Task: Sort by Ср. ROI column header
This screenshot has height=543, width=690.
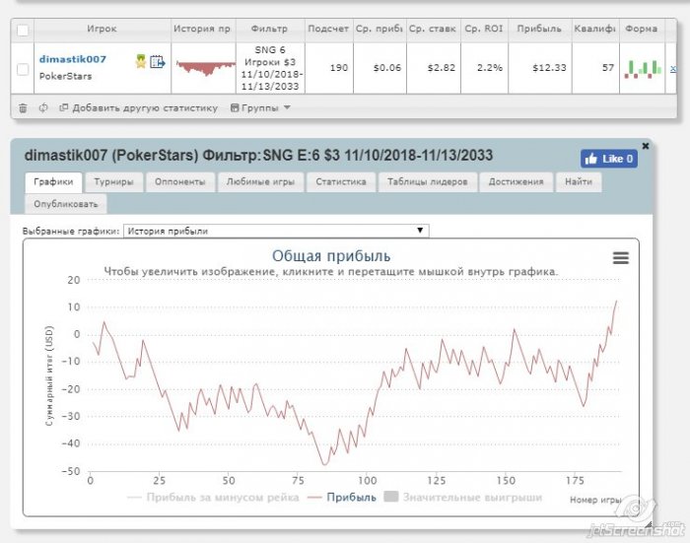Action: [x=484, y=29]
